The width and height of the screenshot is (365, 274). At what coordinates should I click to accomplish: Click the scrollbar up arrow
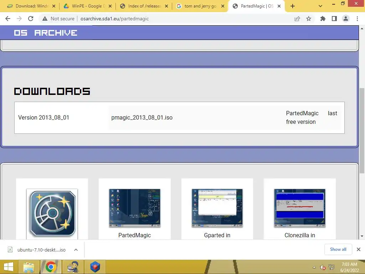click(x=362, y=29)
